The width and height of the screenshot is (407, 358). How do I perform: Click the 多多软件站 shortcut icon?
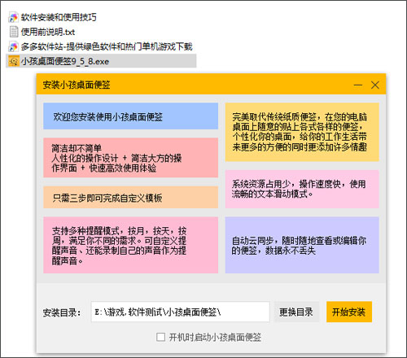(x=14, y=46)
